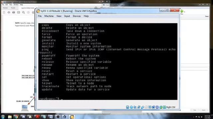
Task: Click the taskbar clock
Action: [207, 117]
